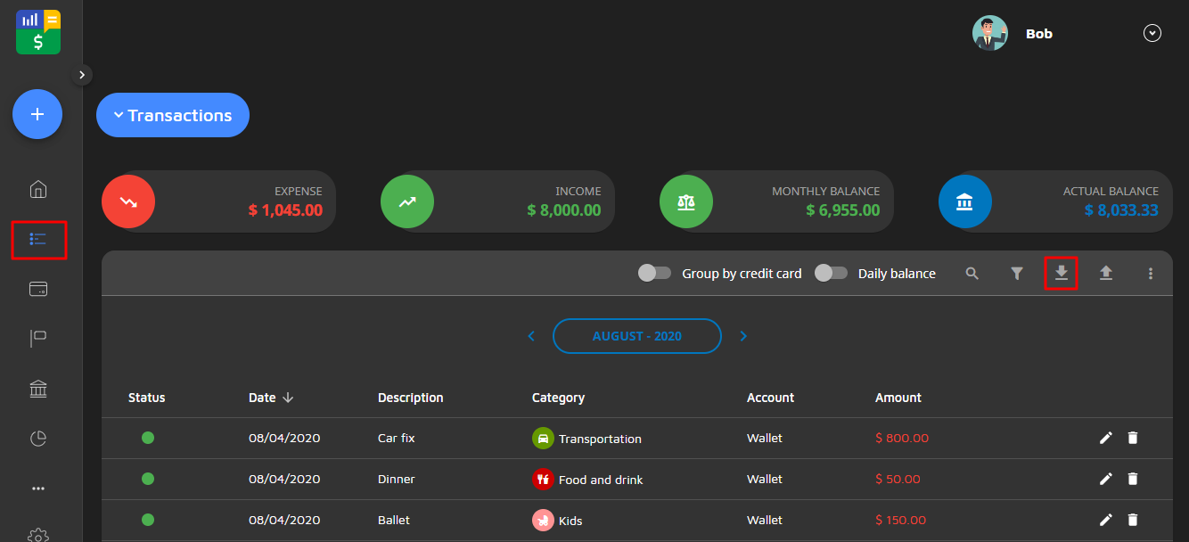Click the income total $ 8,000.00
Image resolution: width=1189 pixels, height=542 pixels.
click(564, 210)
